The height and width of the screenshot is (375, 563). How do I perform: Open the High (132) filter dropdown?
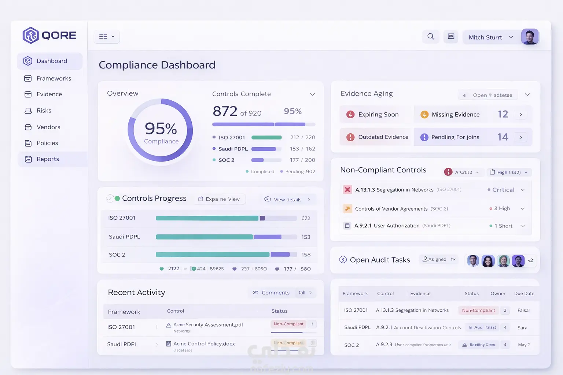click(x=509, y=172)
